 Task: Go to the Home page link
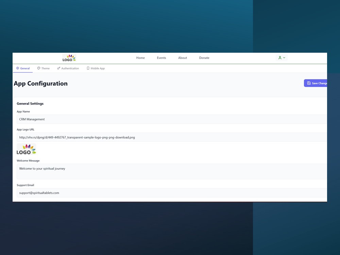pos(140,58)
